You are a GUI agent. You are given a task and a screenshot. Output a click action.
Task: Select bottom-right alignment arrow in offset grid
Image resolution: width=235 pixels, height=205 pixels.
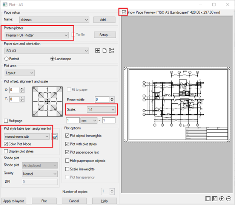coord(59,113)
